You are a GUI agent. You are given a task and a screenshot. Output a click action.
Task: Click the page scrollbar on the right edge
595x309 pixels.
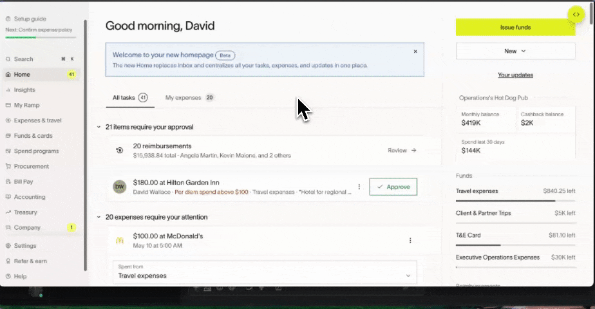point(591,14)
